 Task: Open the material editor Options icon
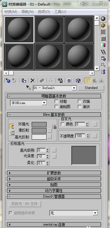[x=103, y=58]
